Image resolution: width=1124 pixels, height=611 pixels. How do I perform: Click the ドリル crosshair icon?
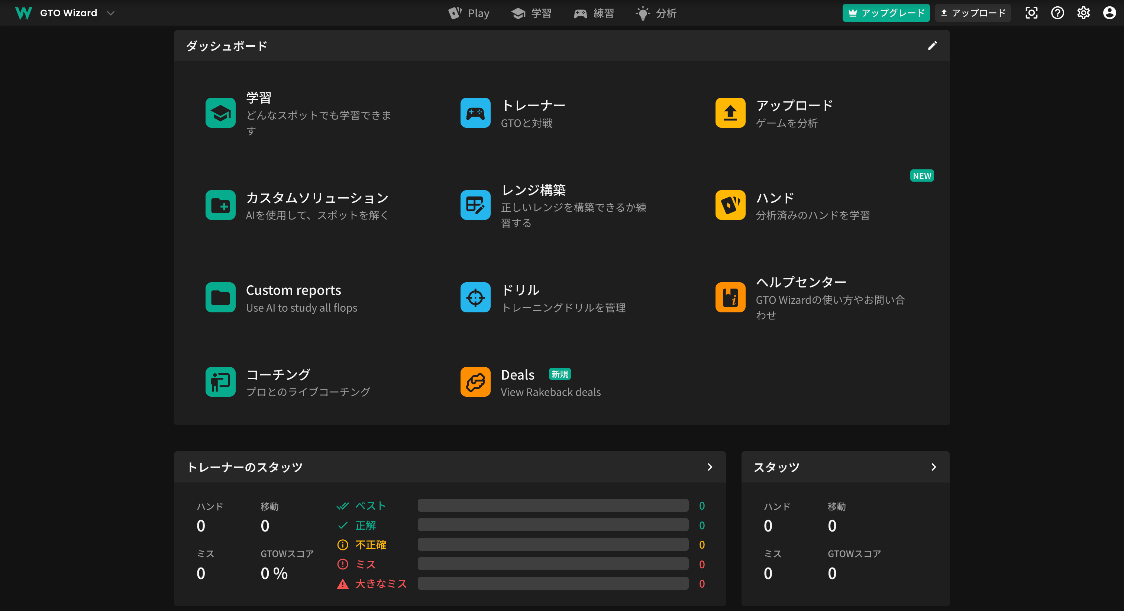click(475, 298)
